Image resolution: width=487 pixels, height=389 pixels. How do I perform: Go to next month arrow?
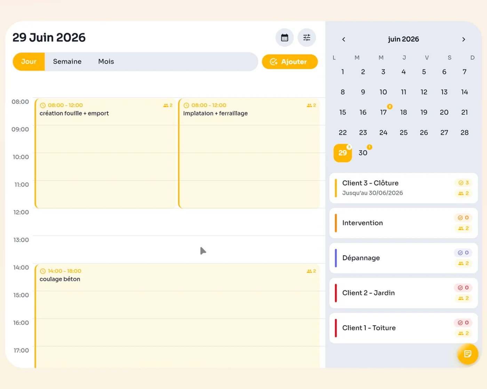tap(463, 39)
